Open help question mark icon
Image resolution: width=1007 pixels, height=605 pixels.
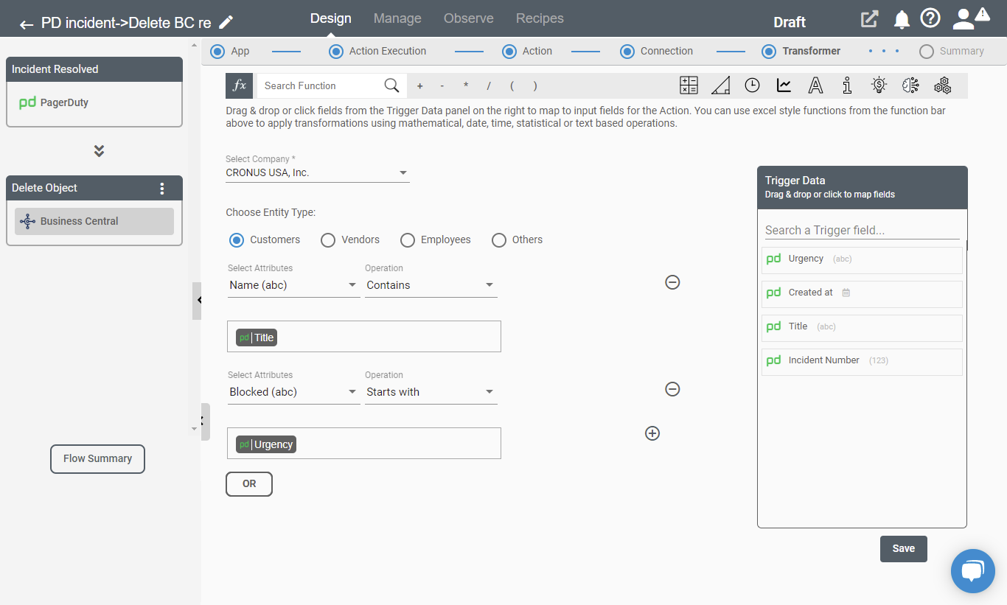pos(930,18)
